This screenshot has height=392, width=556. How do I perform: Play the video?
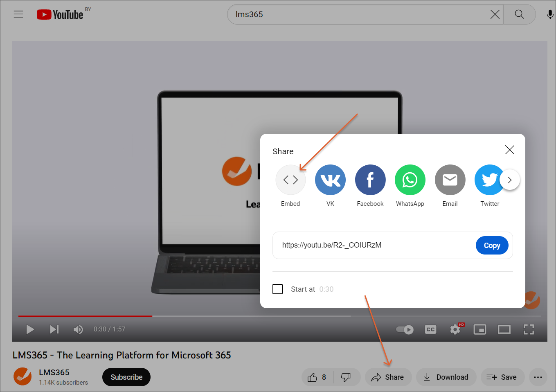[30, 329]
